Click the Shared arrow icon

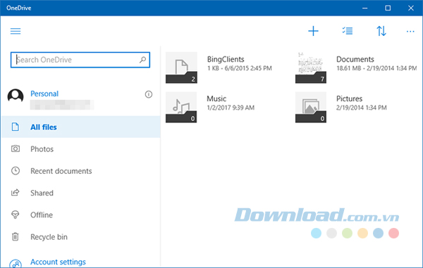(16, 193)
